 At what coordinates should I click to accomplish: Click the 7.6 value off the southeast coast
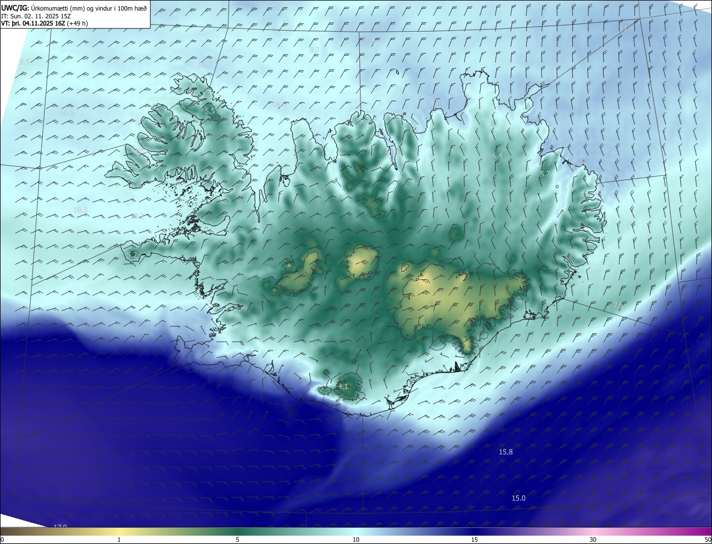tap(618, 305)
